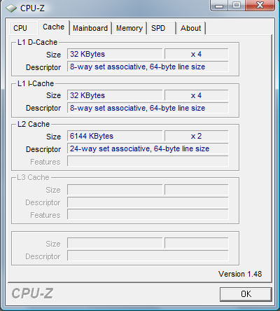Viewport: 280px width, 311px height.
Task: Click the L2 Cache group label
Action: click(34, 124)
